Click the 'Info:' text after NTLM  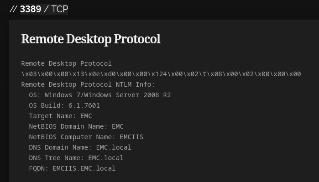tap(145, 84)
